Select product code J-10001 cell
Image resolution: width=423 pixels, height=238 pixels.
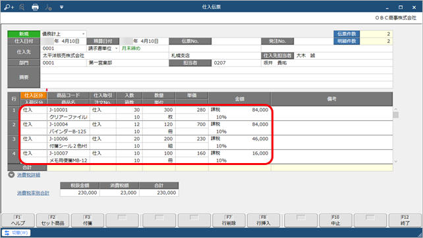(69, 110)
